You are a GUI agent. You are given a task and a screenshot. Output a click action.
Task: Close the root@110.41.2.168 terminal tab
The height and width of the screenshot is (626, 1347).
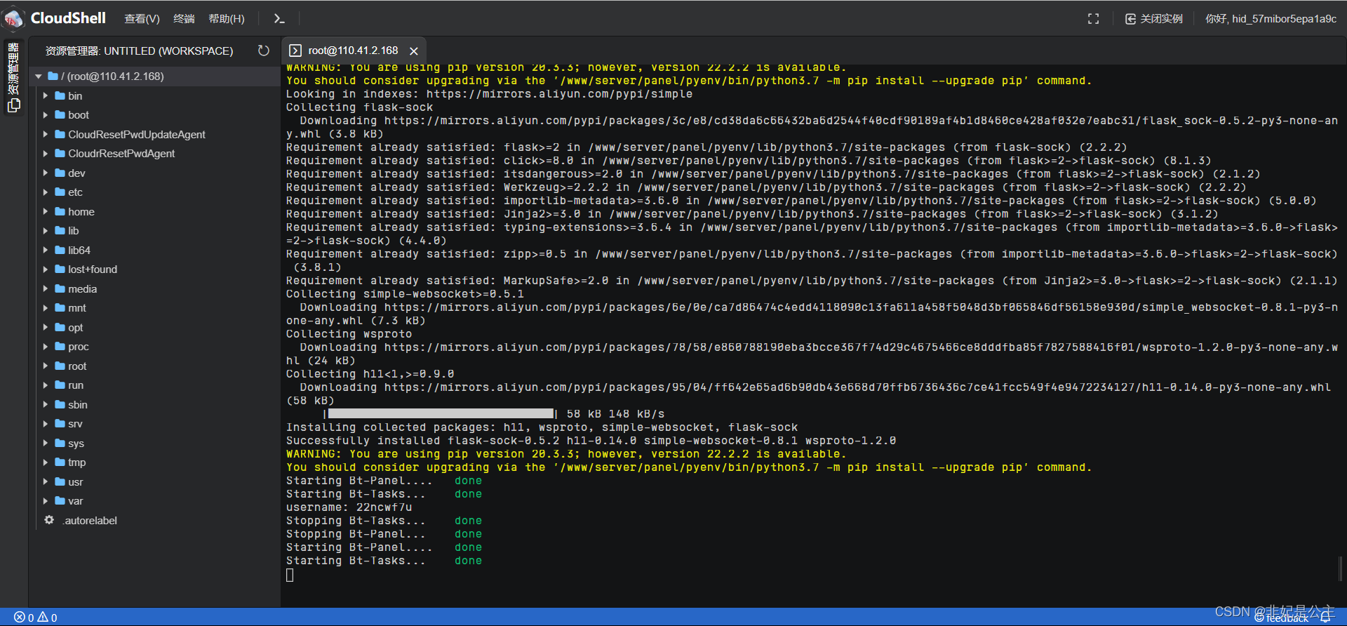[x=414, y=51]
